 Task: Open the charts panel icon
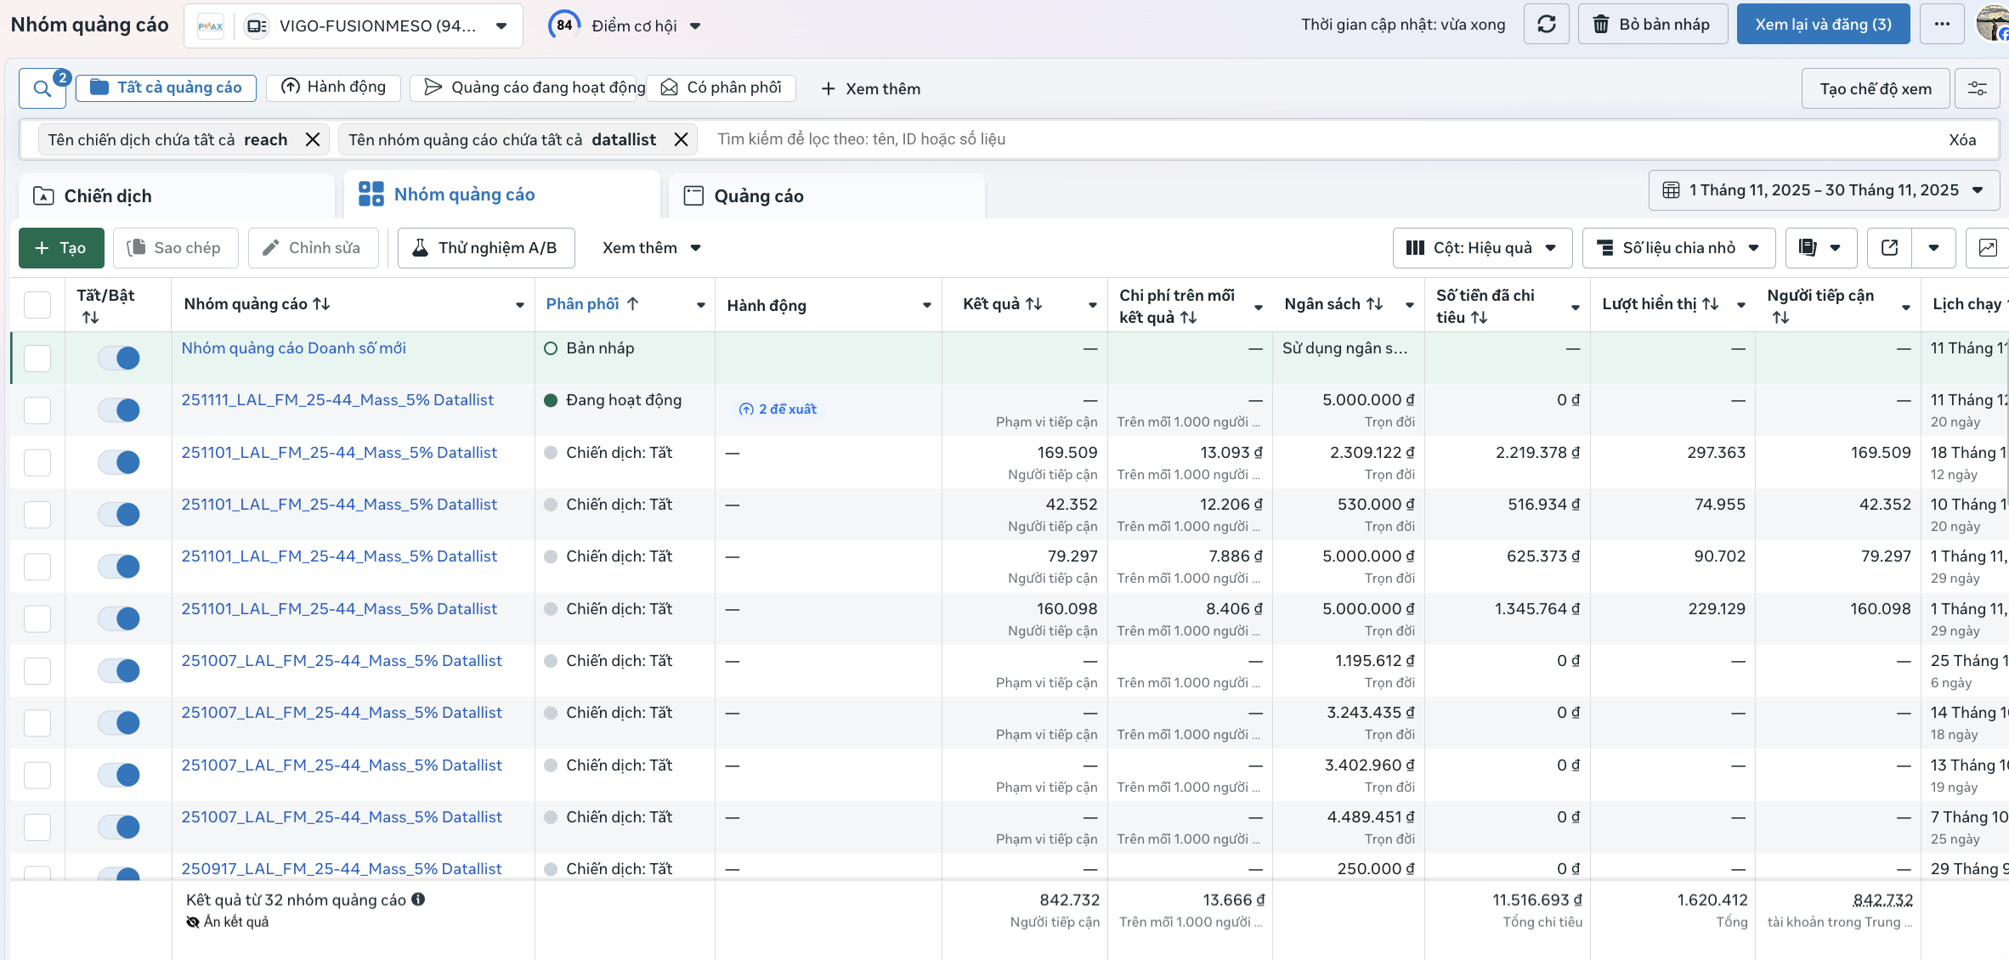click(1988, 248)
